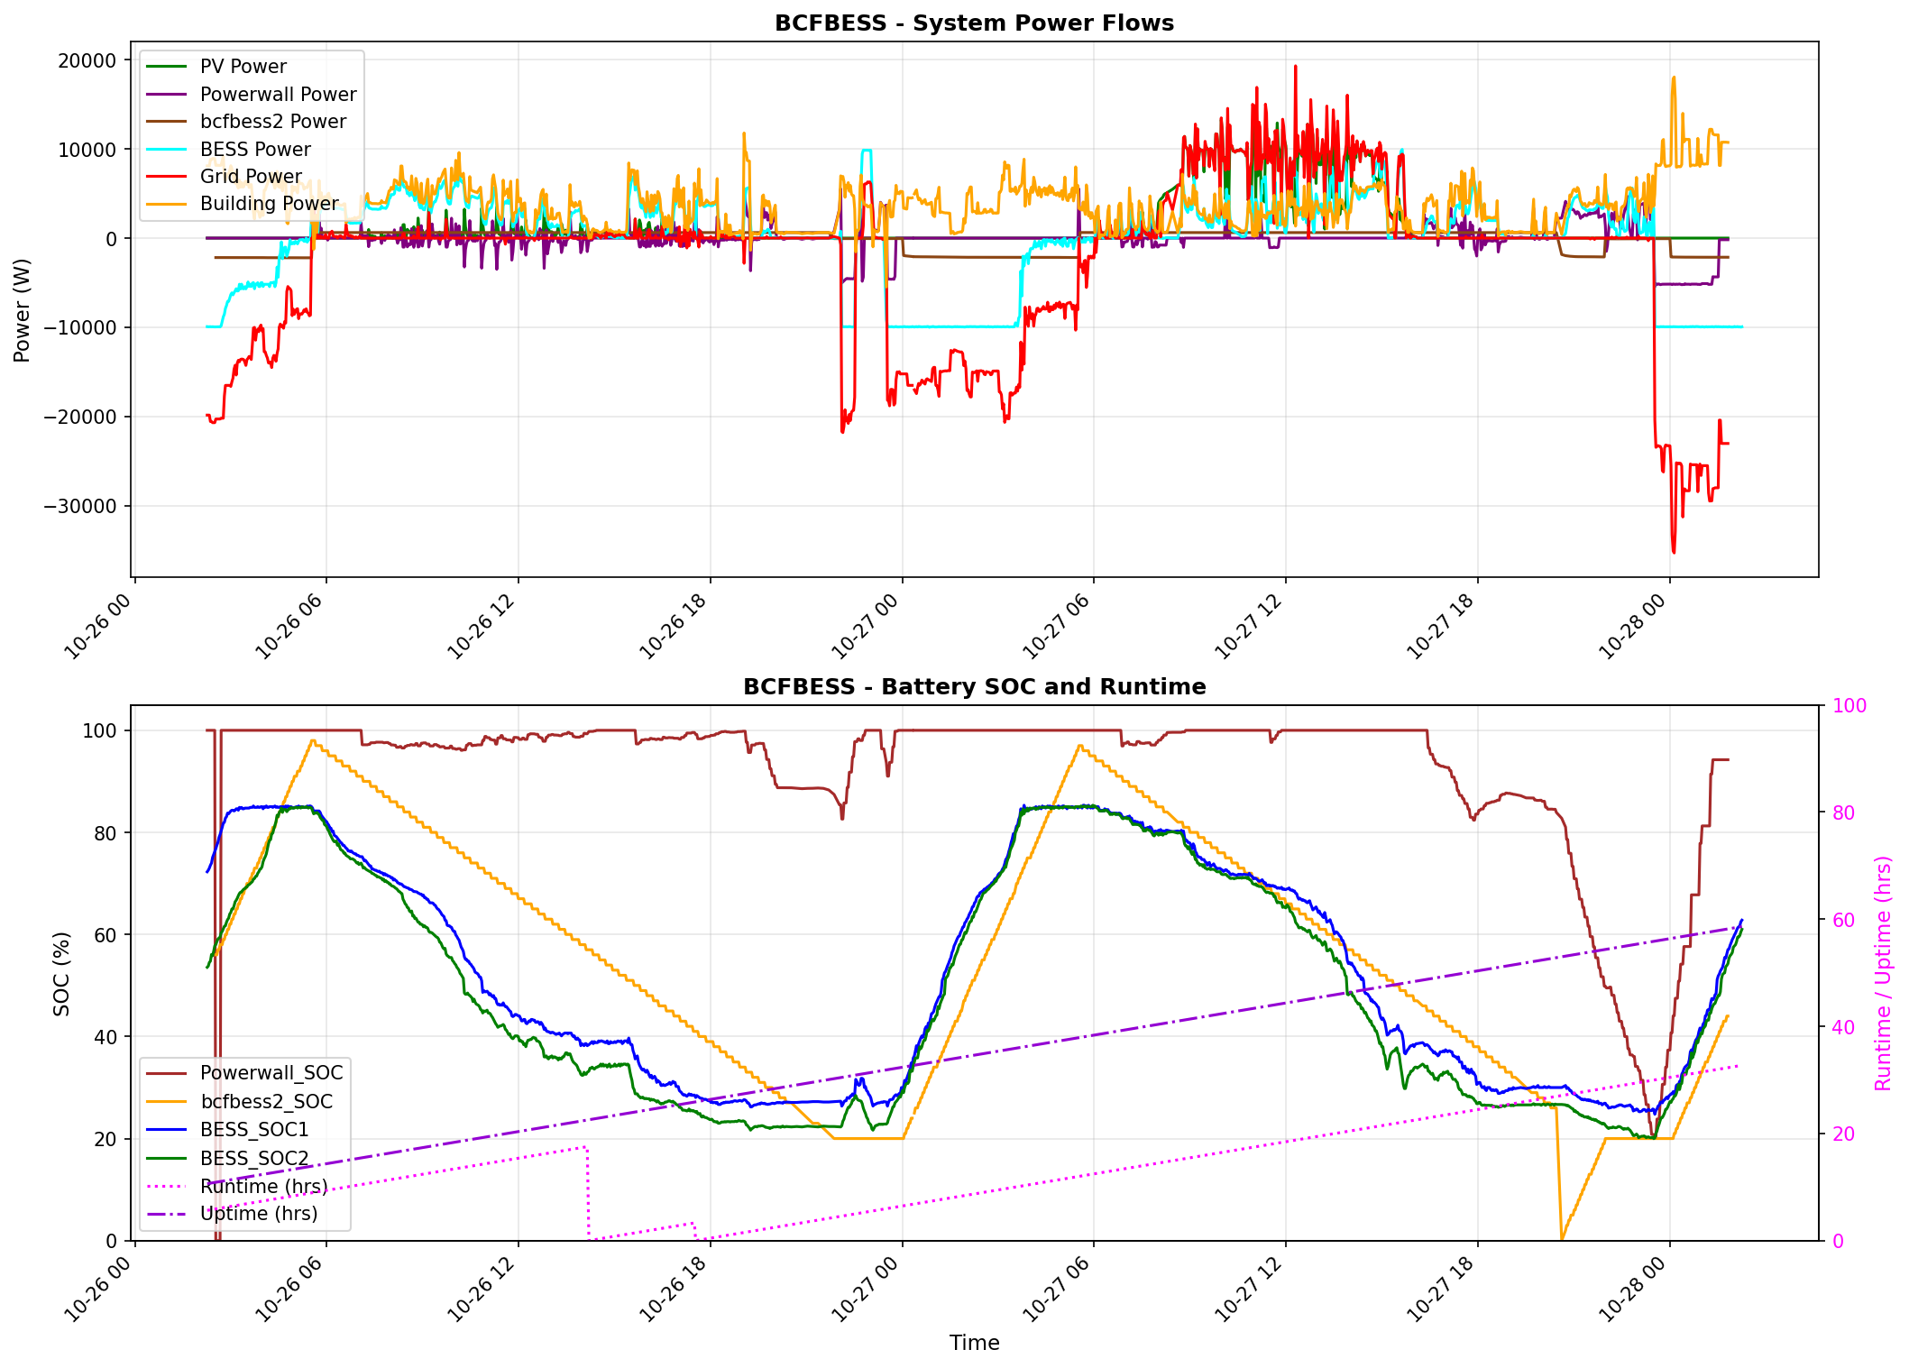Click the 'BCFBESS - Battery SOC and Runtime' title
Viewport: 1909px width, 1368px height.
tap(974, 687)
